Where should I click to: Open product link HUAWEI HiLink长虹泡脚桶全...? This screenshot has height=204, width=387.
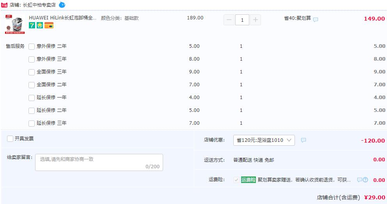[62, 18]
